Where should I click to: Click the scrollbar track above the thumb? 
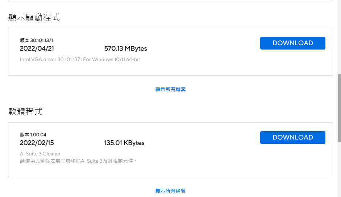tap(339, 36)
